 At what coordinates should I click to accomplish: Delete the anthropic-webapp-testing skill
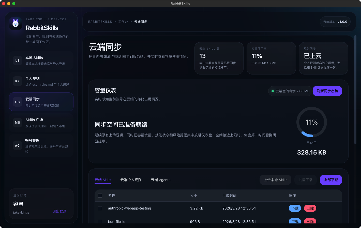310,208
